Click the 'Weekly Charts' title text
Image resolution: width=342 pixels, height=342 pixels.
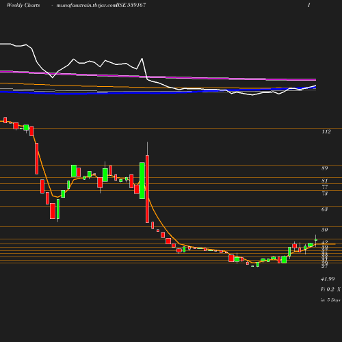point(23,5)
